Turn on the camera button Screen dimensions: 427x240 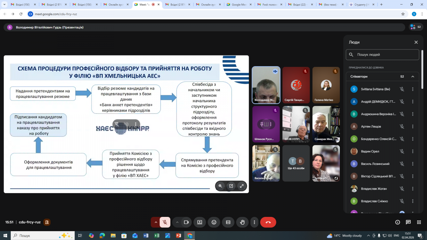click(x=186, y=222)
